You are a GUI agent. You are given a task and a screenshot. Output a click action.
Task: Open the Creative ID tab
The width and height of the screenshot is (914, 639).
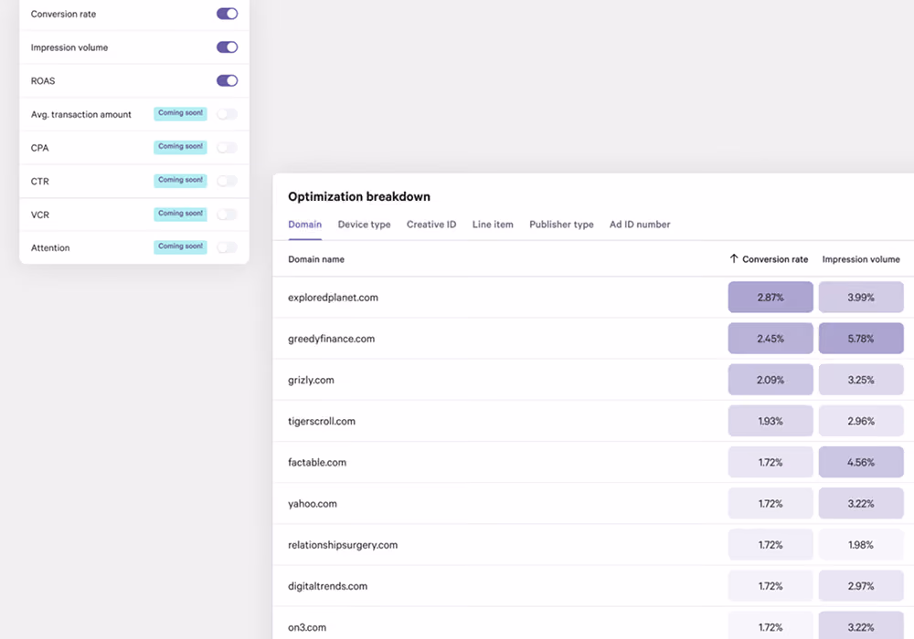pos(431,224)
